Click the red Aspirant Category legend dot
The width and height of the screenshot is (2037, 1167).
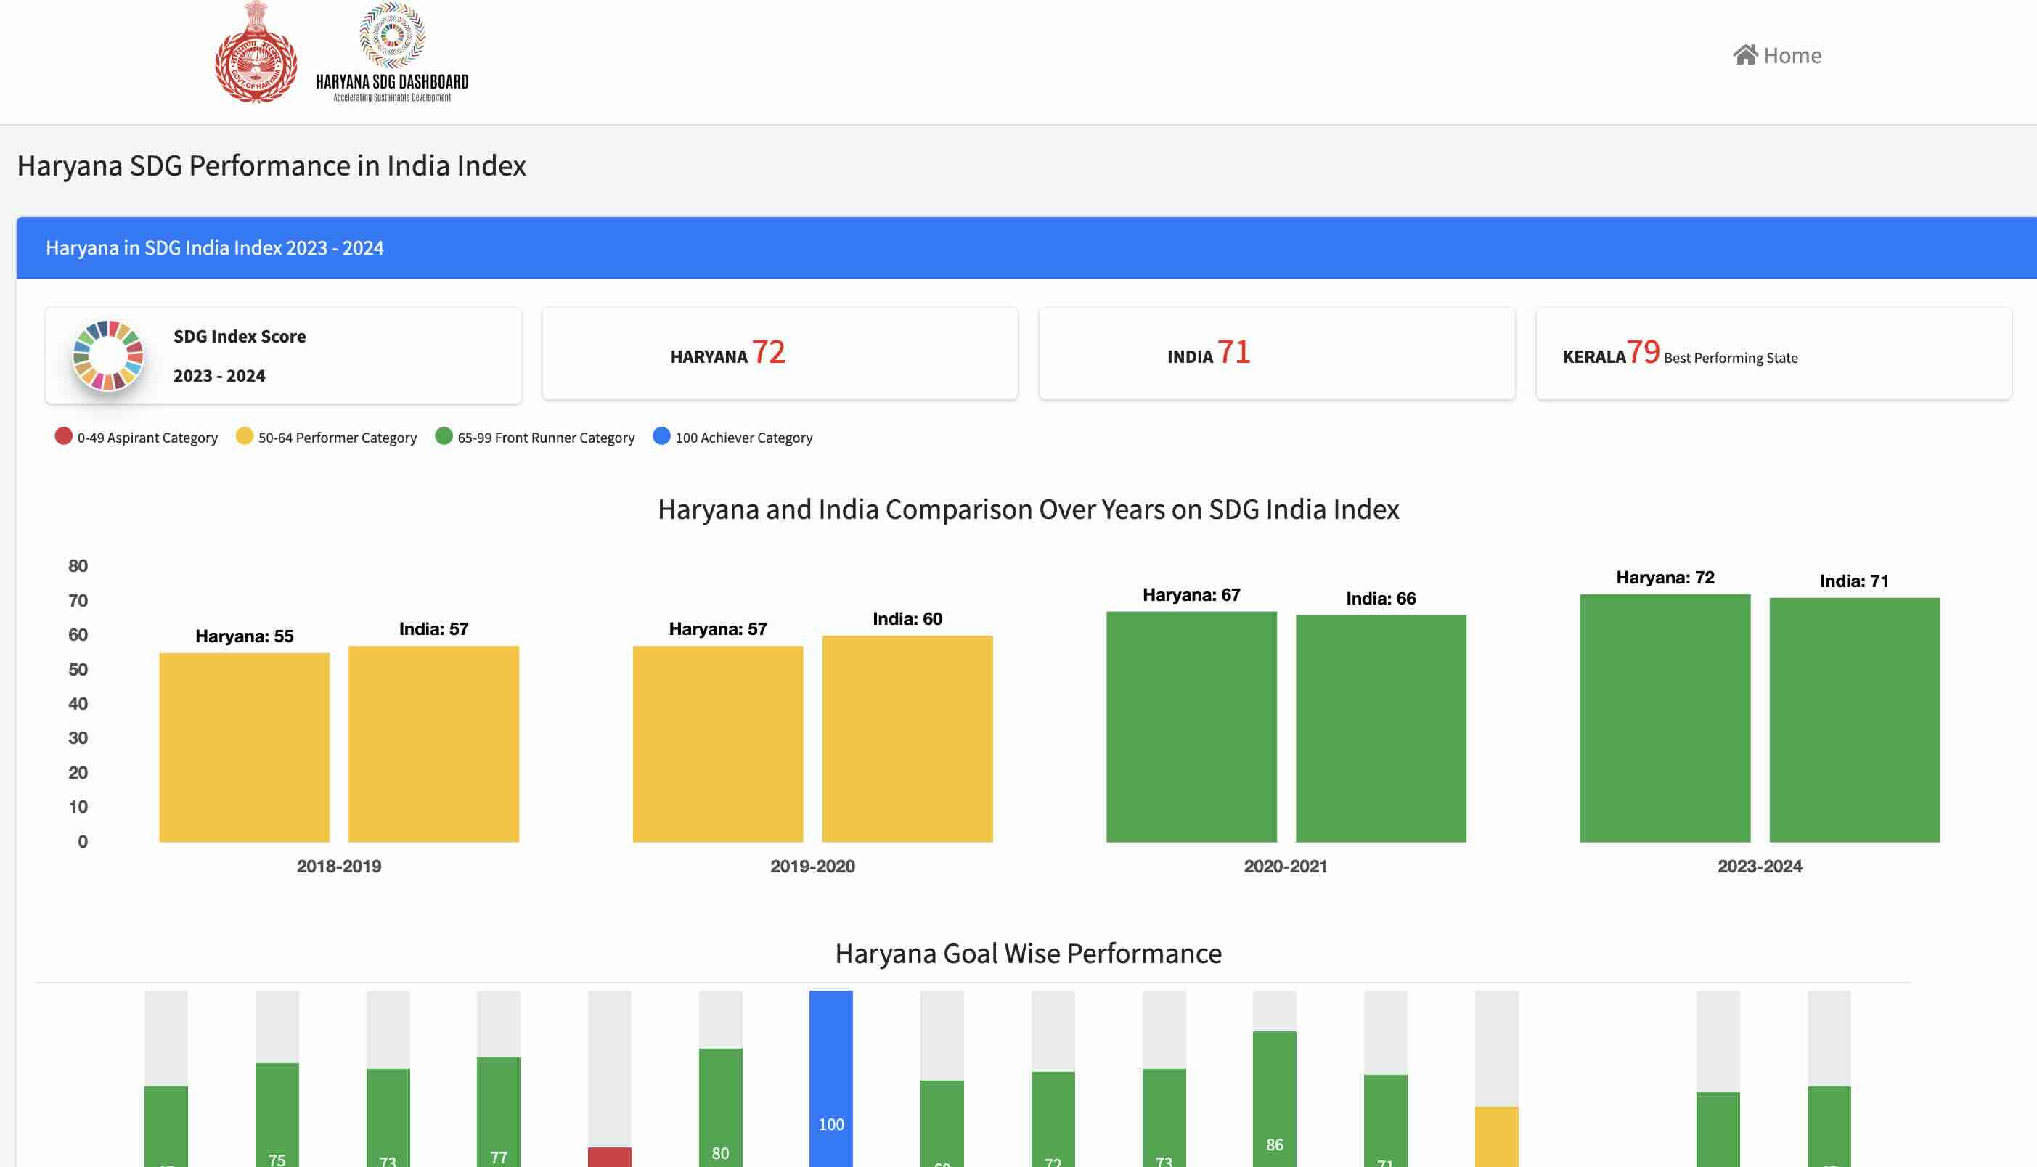(x=63, y=436)
